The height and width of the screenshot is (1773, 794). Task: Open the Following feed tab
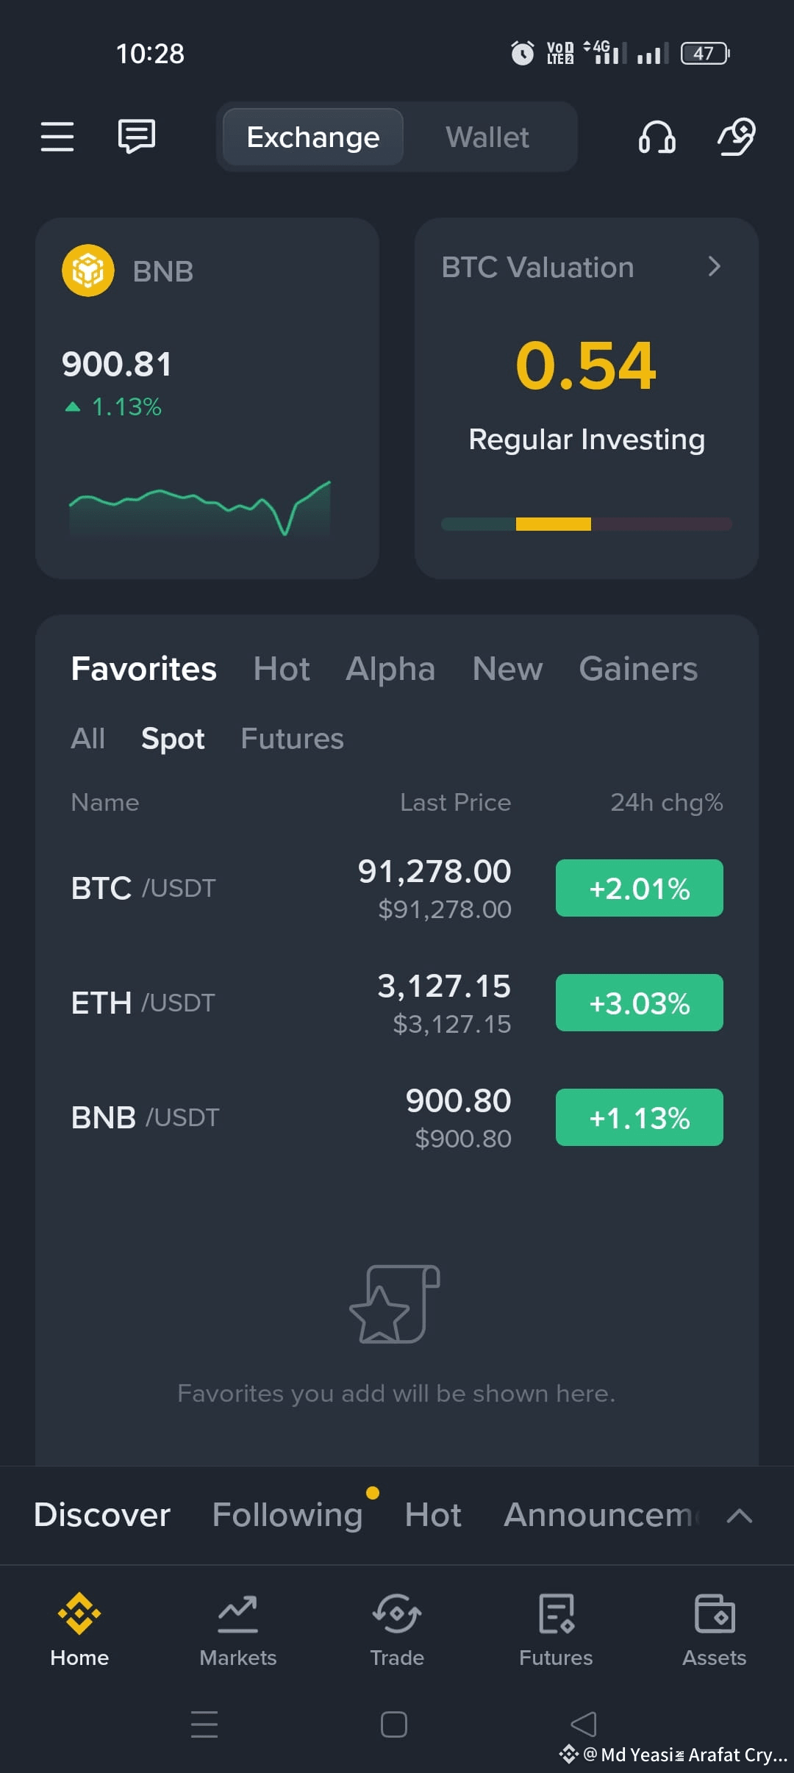click(287, 1515)
